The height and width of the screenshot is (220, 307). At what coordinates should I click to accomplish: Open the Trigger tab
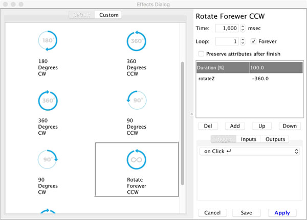[224, 139]
